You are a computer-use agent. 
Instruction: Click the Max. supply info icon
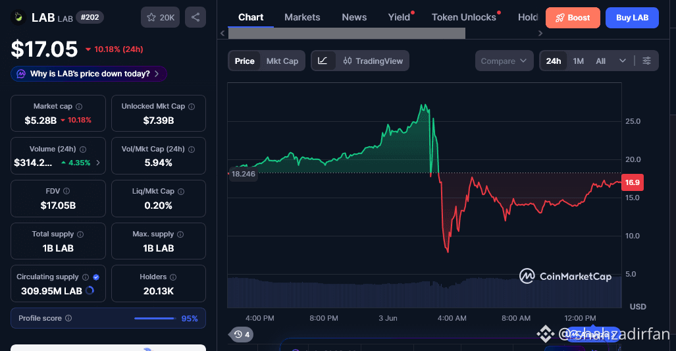point(180,234)
